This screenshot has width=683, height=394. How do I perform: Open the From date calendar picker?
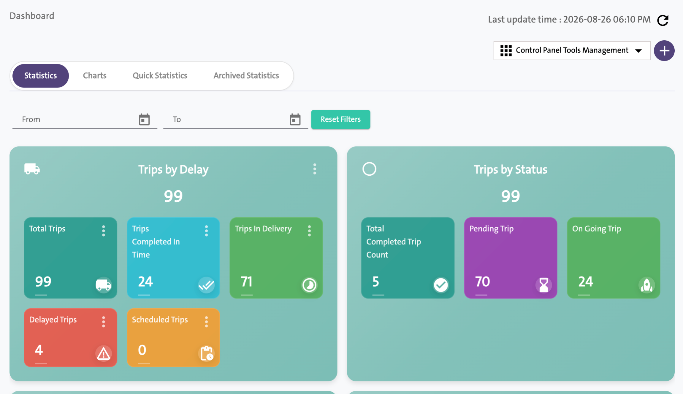click(x=144, y=119)
